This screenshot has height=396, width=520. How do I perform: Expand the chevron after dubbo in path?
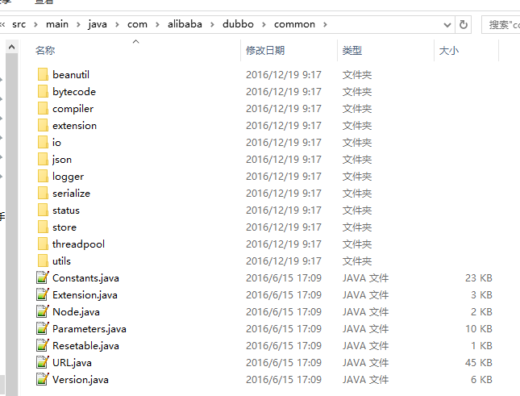pos(264,24)
